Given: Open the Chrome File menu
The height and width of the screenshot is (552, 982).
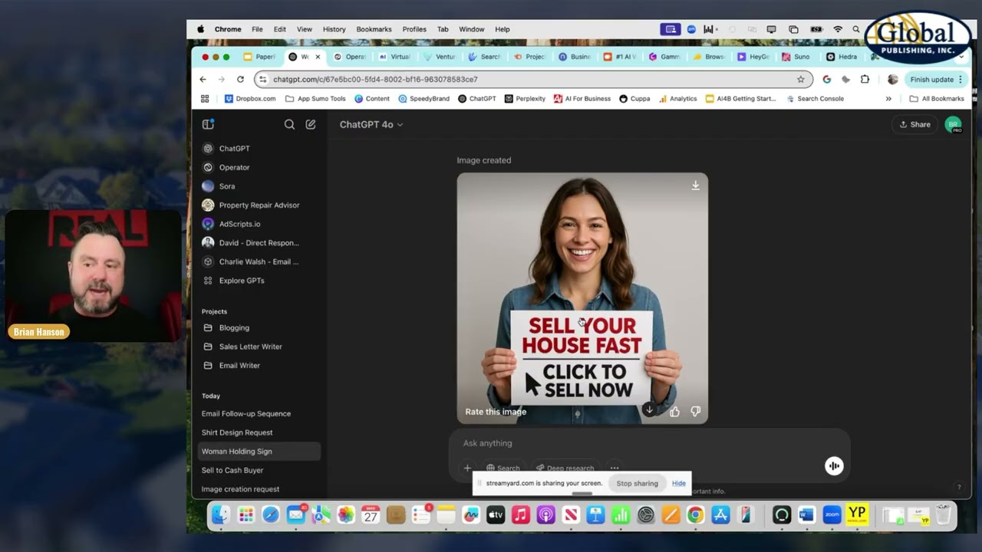Looking at the screenshot, I should pyautogui.click(x=257, y=29).
